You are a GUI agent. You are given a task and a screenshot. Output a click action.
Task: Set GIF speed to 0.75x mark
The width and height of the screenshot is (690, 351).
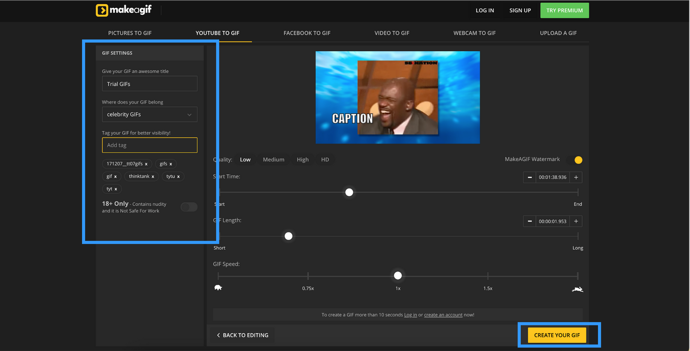tap(308, 276)
